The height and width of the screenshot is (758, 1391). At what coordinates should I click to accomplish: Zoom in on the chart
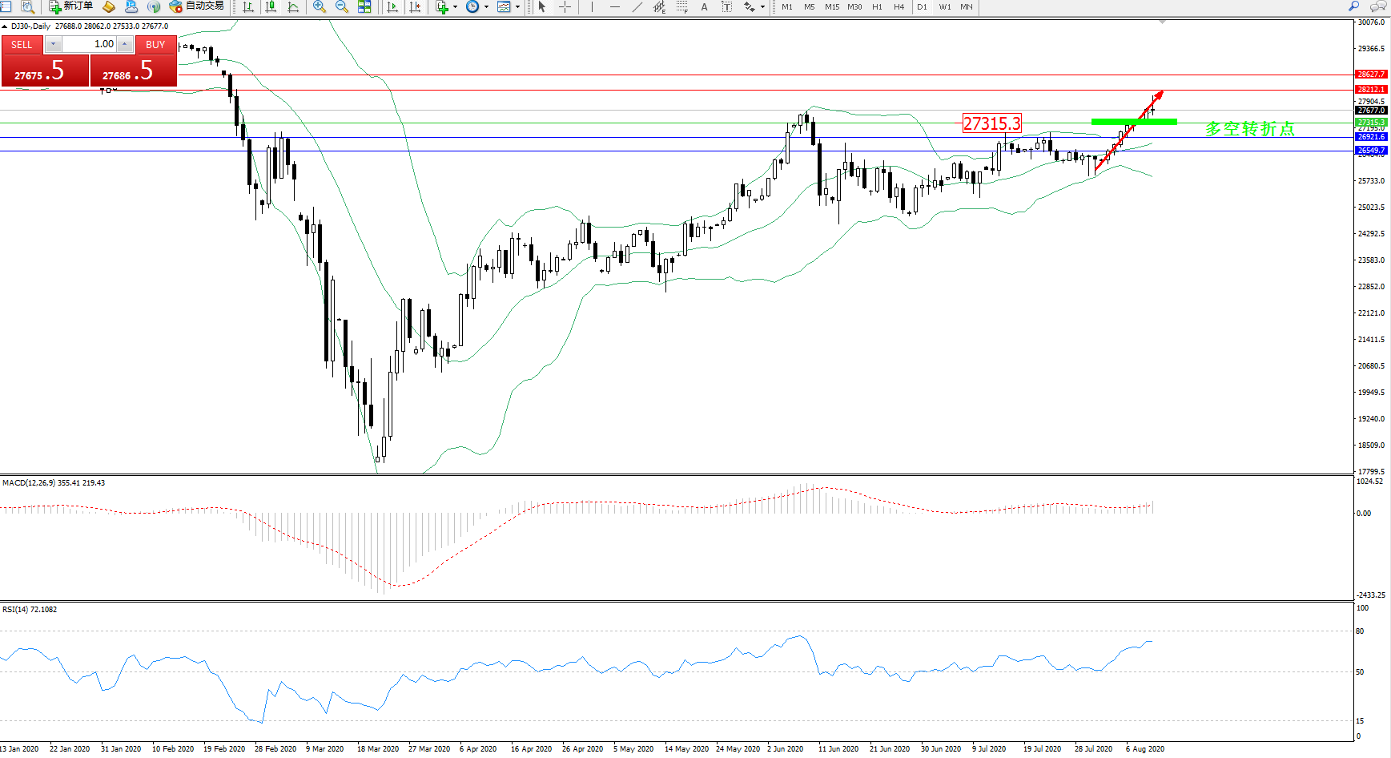click(x=320, y=6)
